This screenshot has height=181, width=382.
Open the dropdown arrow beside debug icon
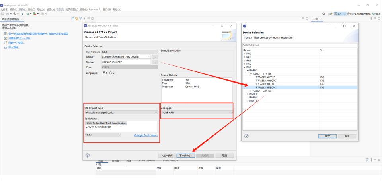[x=31, y=14]
